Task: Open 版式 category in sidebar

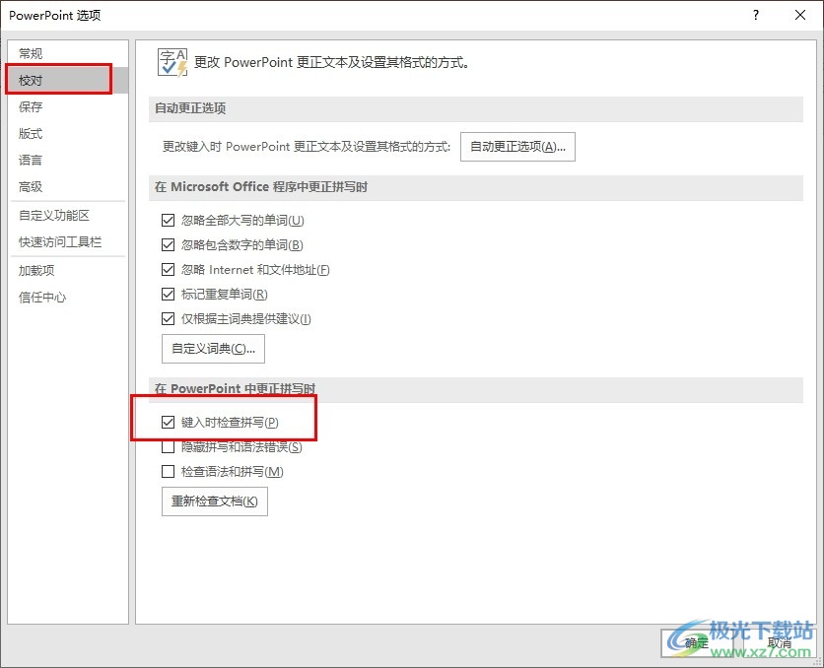Action: click(32, 133)
